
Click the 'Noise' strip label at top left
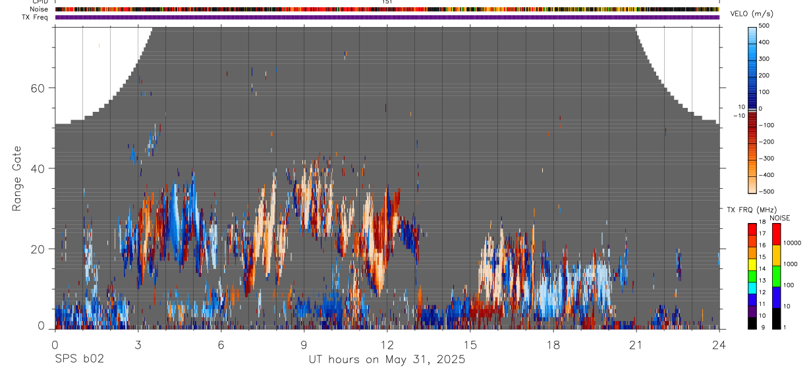pos(40,9)
